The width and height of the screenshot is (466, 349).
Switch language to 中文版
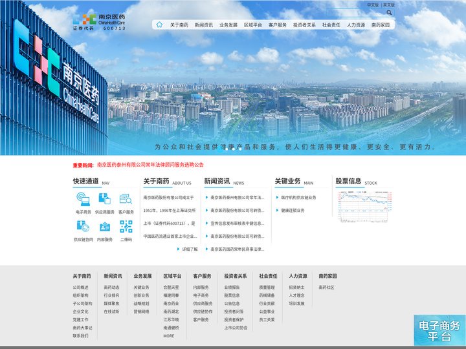(x=373, y=5)
